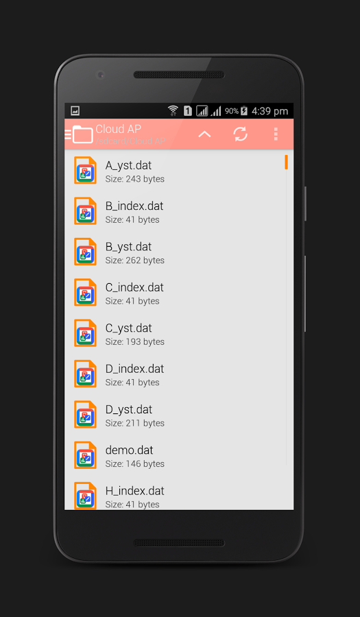Click the C_yst.dat file icon
The width and height of the screenshot is (360, 617).
pos(86,333)
